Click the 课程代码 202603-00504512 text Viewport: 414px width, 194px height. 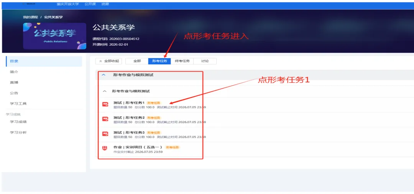click(116, 39)
